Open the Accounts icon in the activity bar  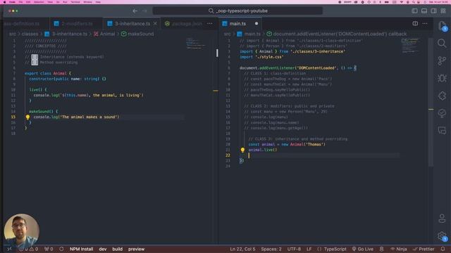pos(442,219)
